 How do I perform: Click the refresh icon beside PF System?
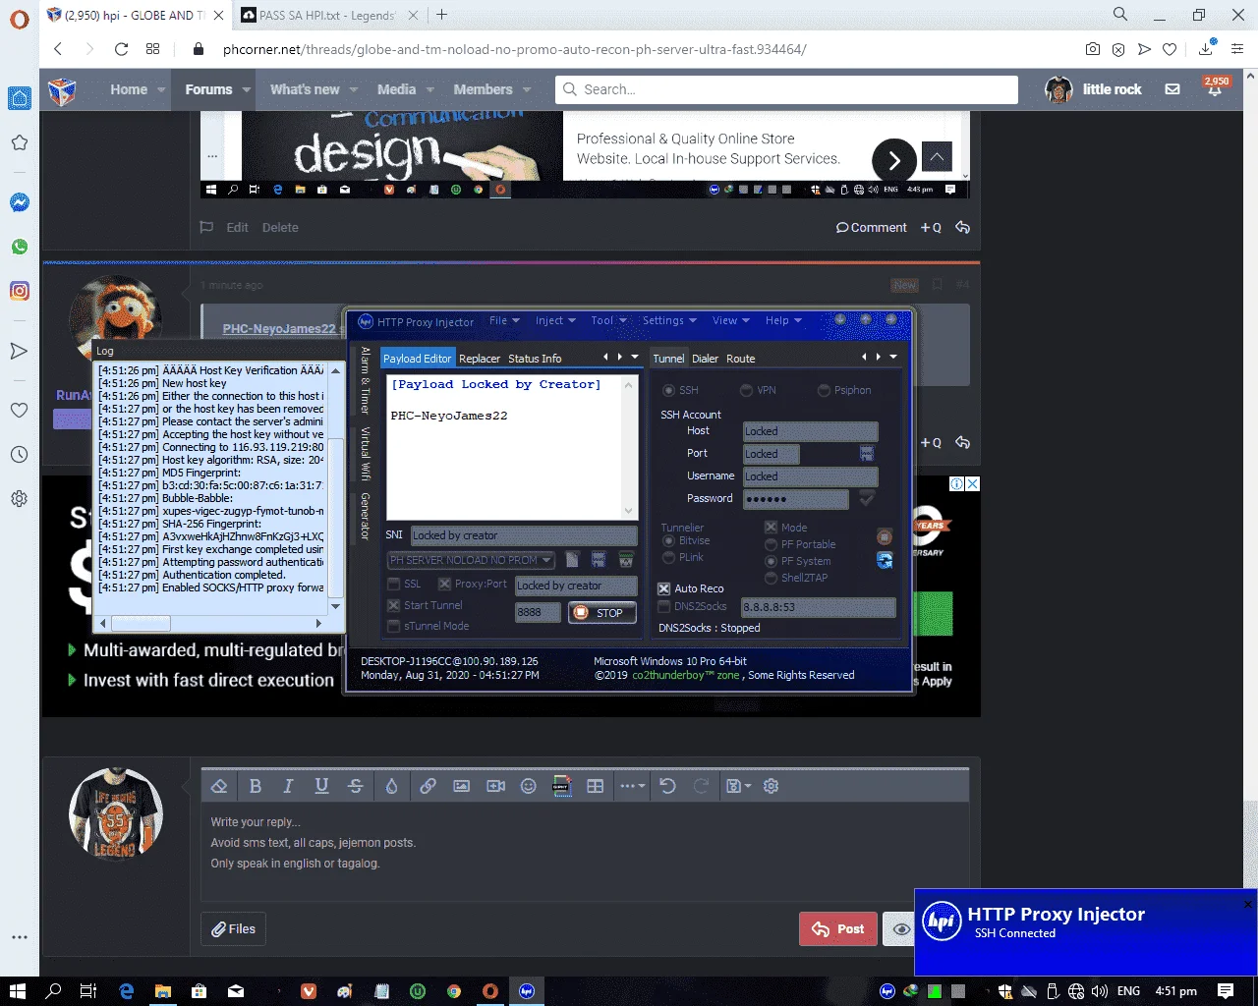[885, 560]
